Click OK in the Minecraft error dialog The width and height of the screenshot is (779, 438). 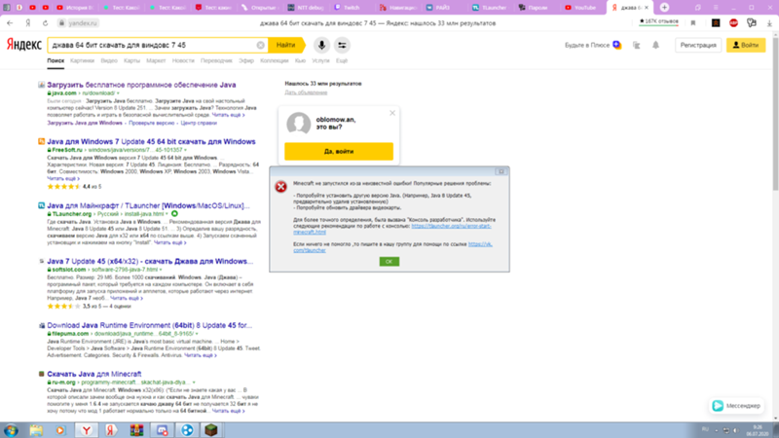389,262
